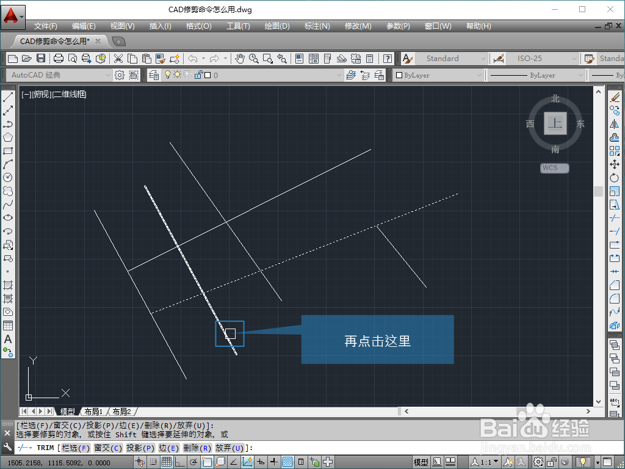Image resolution: width=625 pixels, height=469 pixels.
Task: Click the 上 face of the ViewCube
Action: (x=555, y=123)
